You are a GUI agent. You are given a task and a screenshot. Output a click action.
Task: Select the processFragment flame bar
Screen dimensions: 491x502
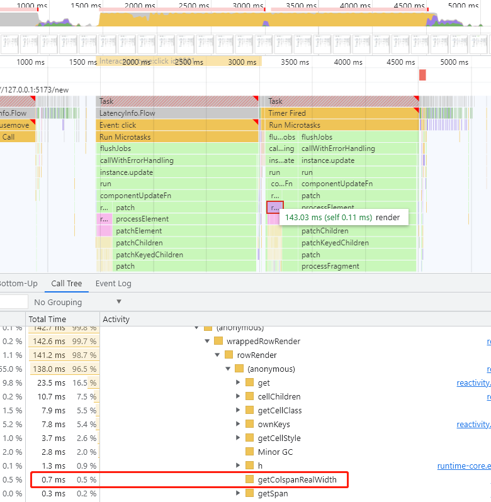click(358, 266)
